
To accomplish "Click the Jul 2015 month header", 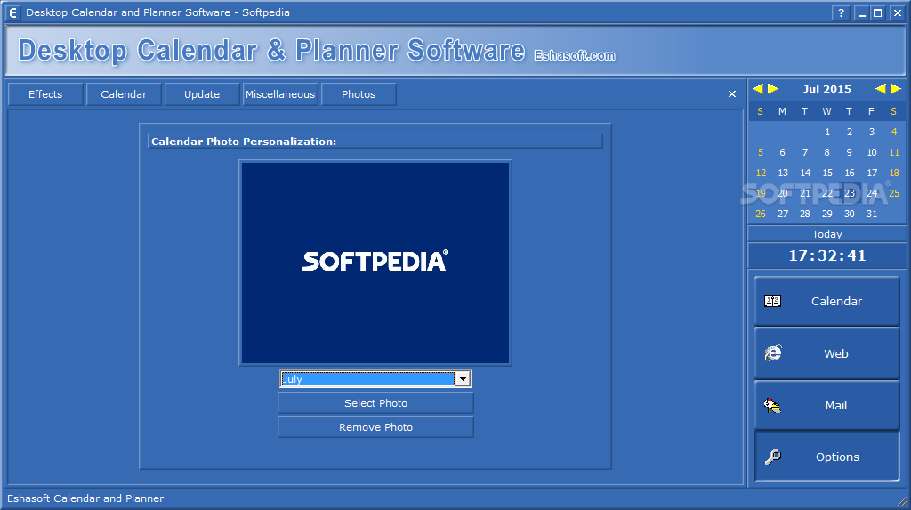I will [x=826, y=89].
